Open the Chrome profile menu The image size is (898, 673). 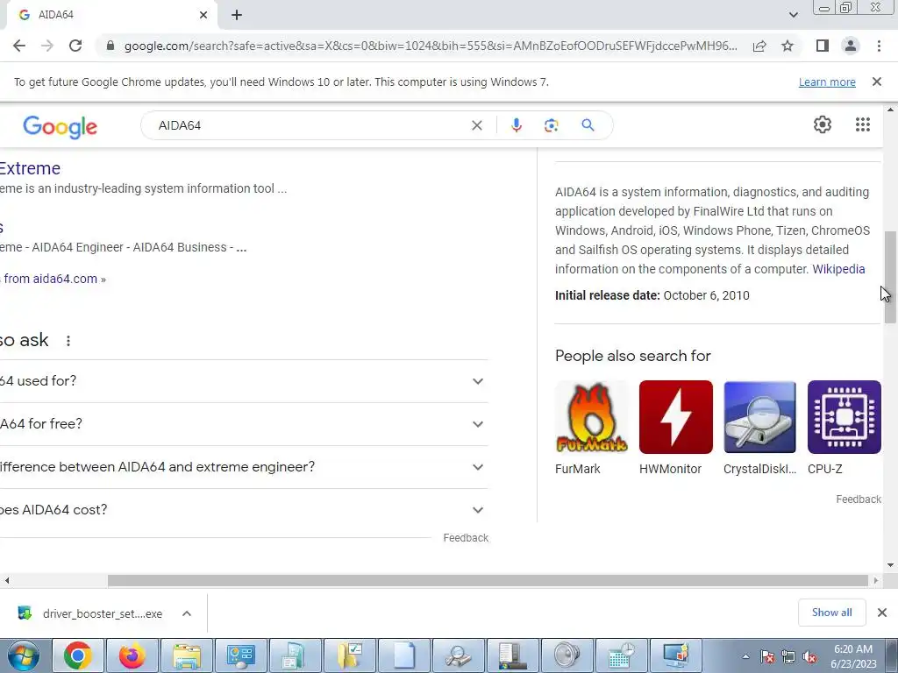click(x=851, y=46)
